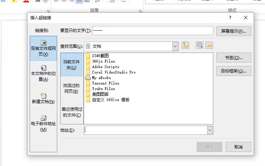
Task: Click the dialog help question mark
Action: pyautogui.click(x=230, y=18)
